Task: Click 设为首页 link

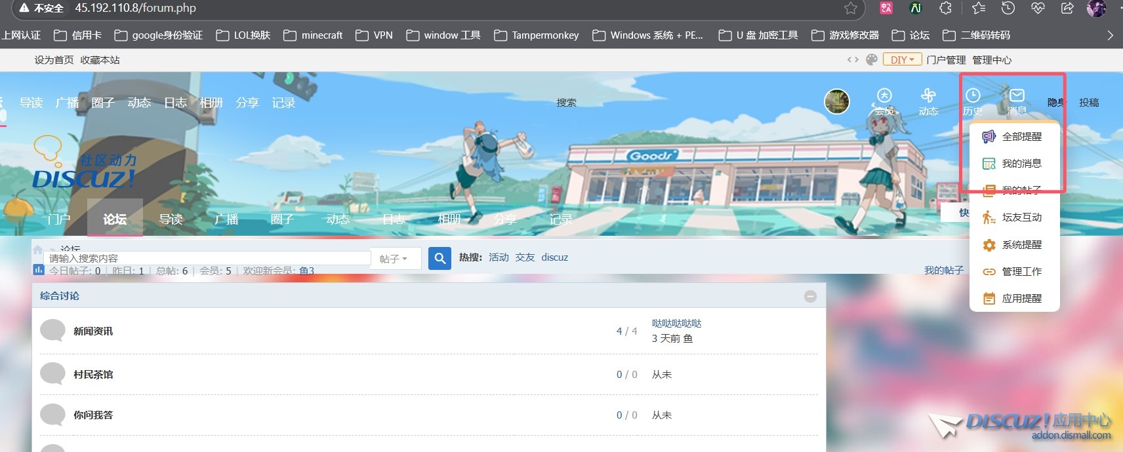Action: coord(54,60)
